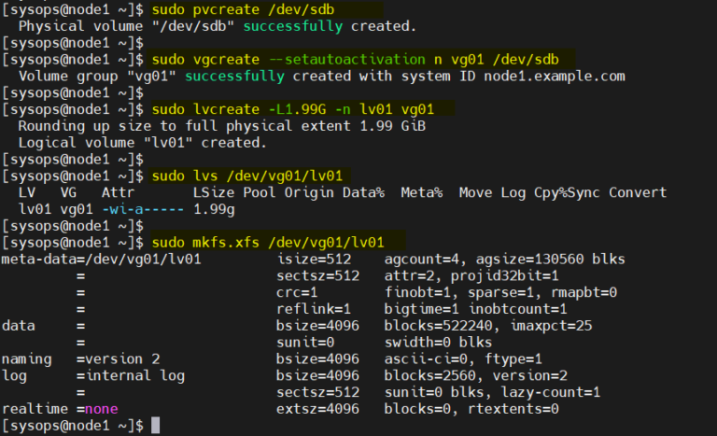Click the '-wi-a-----' attribute value
The image size is (717, 436).
click(143, 209)
